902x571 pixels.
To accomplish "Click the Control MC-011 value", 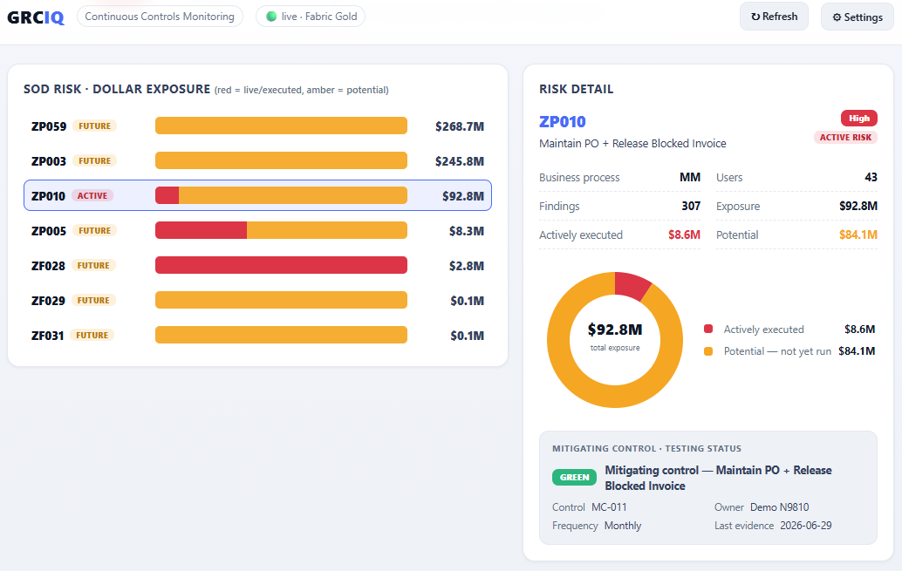I will click(x=609, y=507).
